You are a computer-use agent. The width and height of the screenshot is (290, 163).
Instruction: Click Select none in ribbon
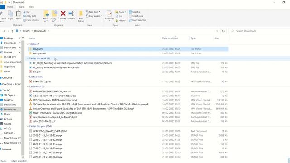136,16
